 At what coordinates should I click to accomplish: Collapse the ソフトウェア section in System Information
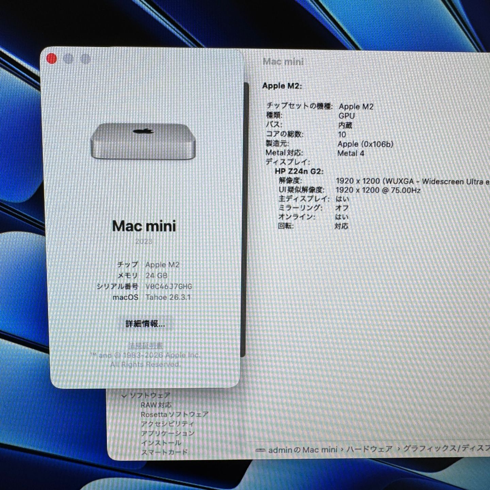pyautogui.click(x=124, y=396)
